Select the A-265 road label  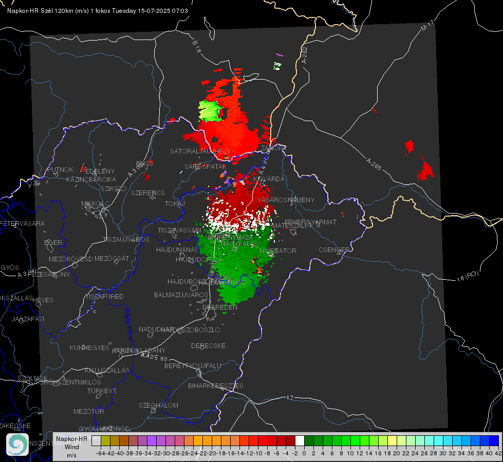(x=374, y=164)
